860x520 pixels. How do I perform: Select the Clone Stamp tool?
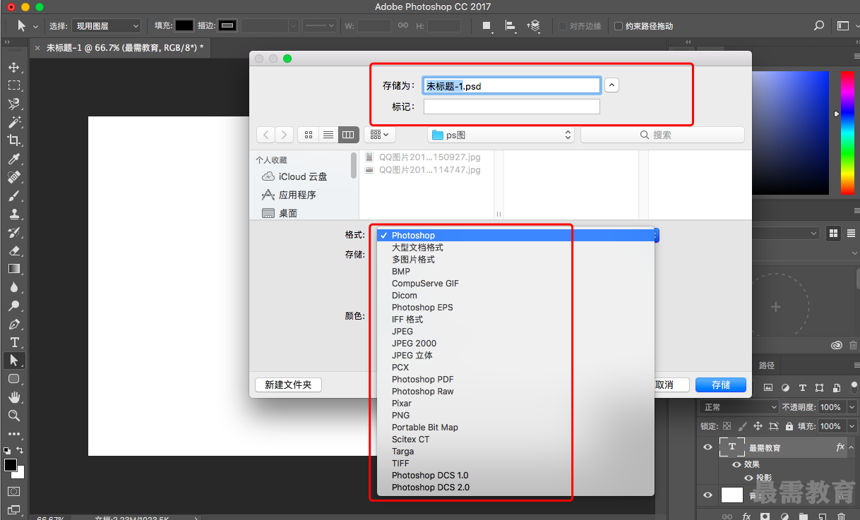pos(13,214)
